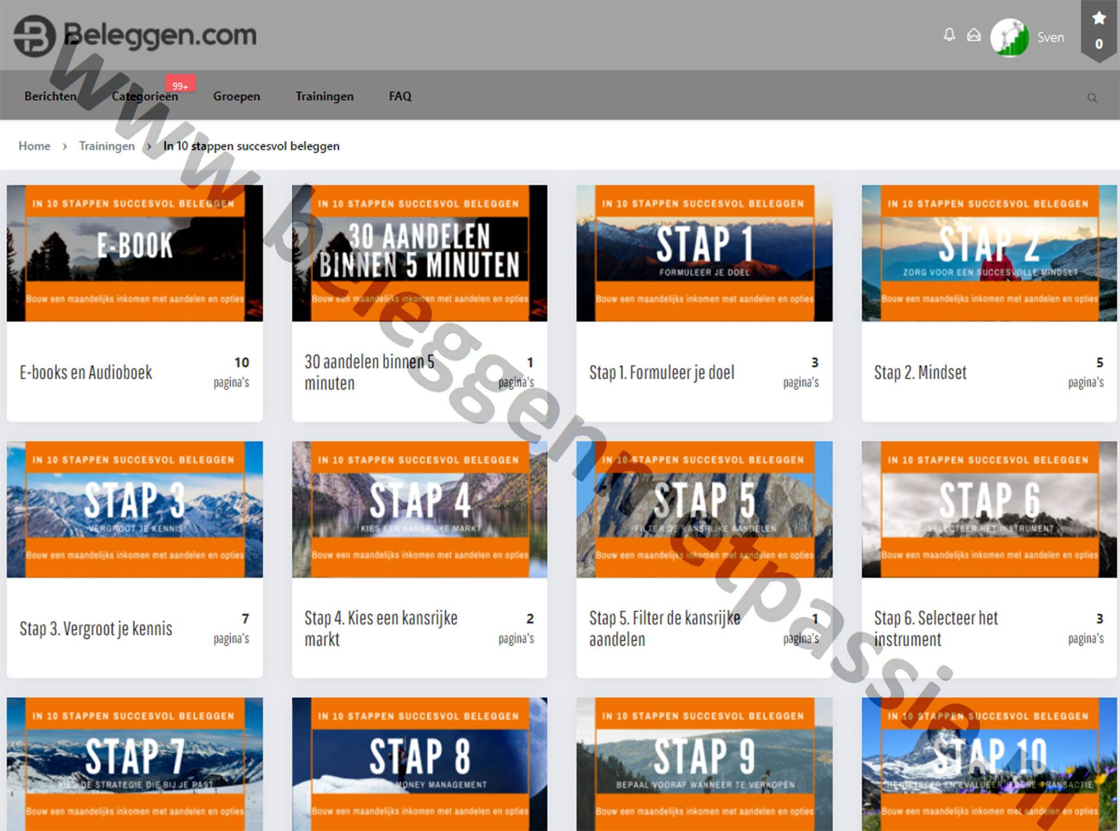Image resolution: width=1120 pixels, height=831 pixels.
Task: Click the Stap 2. Mindset title
Action: click(920, 372)
